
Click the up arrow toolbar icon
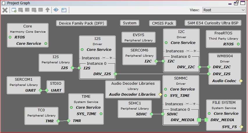[47, 10]
